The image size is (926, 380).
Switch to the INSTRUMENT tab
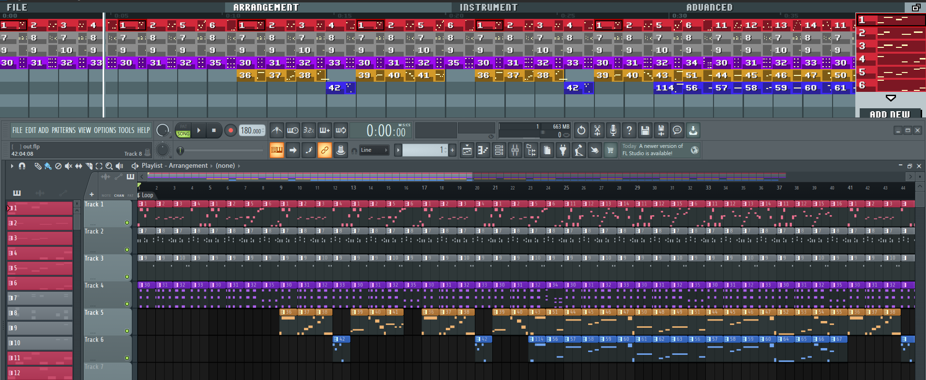488,7
